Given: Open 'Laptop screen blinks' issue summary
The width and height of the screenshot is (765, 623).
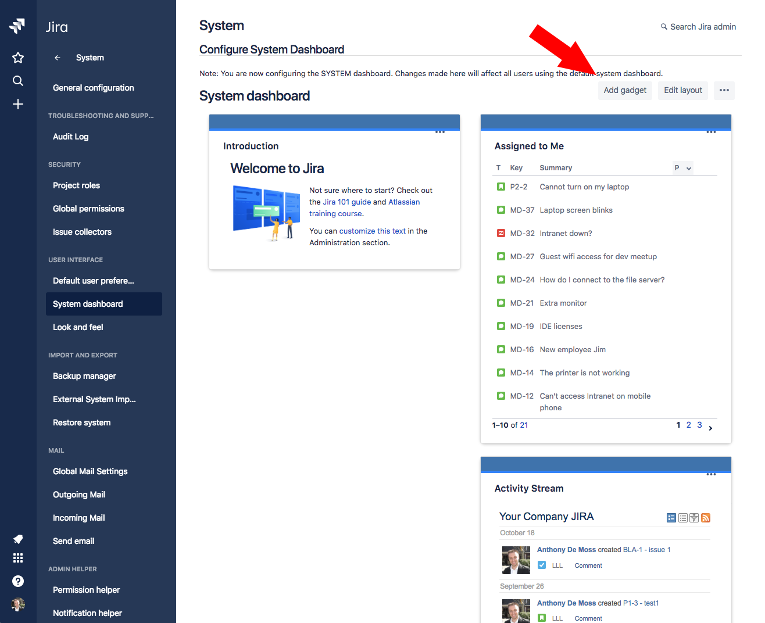Looking at the screenshot, I should pyautogui.click(x=576, y=210).
